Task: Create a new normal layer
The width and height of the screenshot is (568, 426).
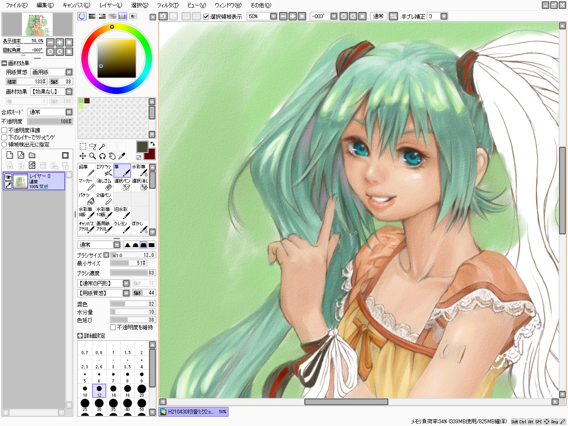Action: 10,155
